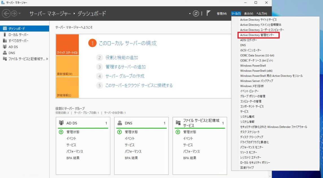Open パフォーマンス in the AD DS tile

75,151
